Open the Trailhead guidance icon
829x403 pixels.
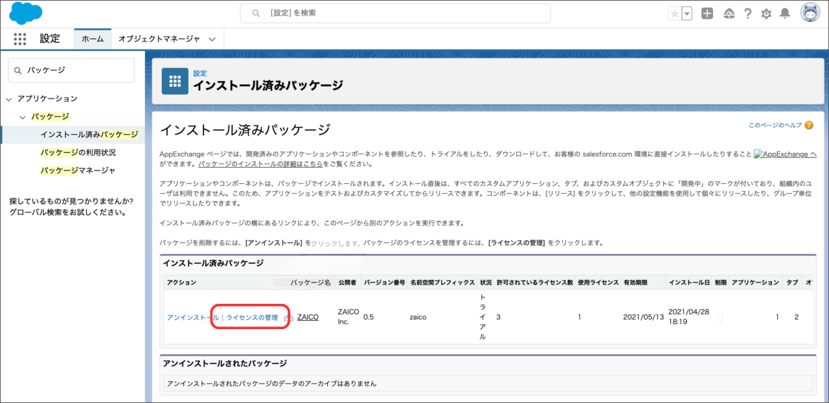[x=729, y=14]
